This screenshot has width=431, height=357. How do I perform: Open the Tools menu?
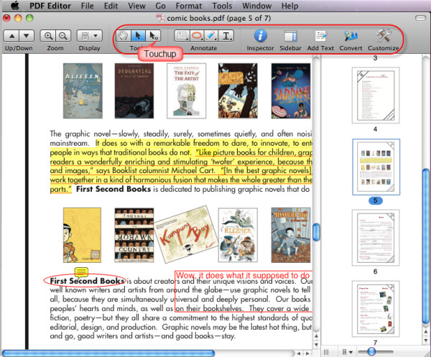(x=222, y=6)
